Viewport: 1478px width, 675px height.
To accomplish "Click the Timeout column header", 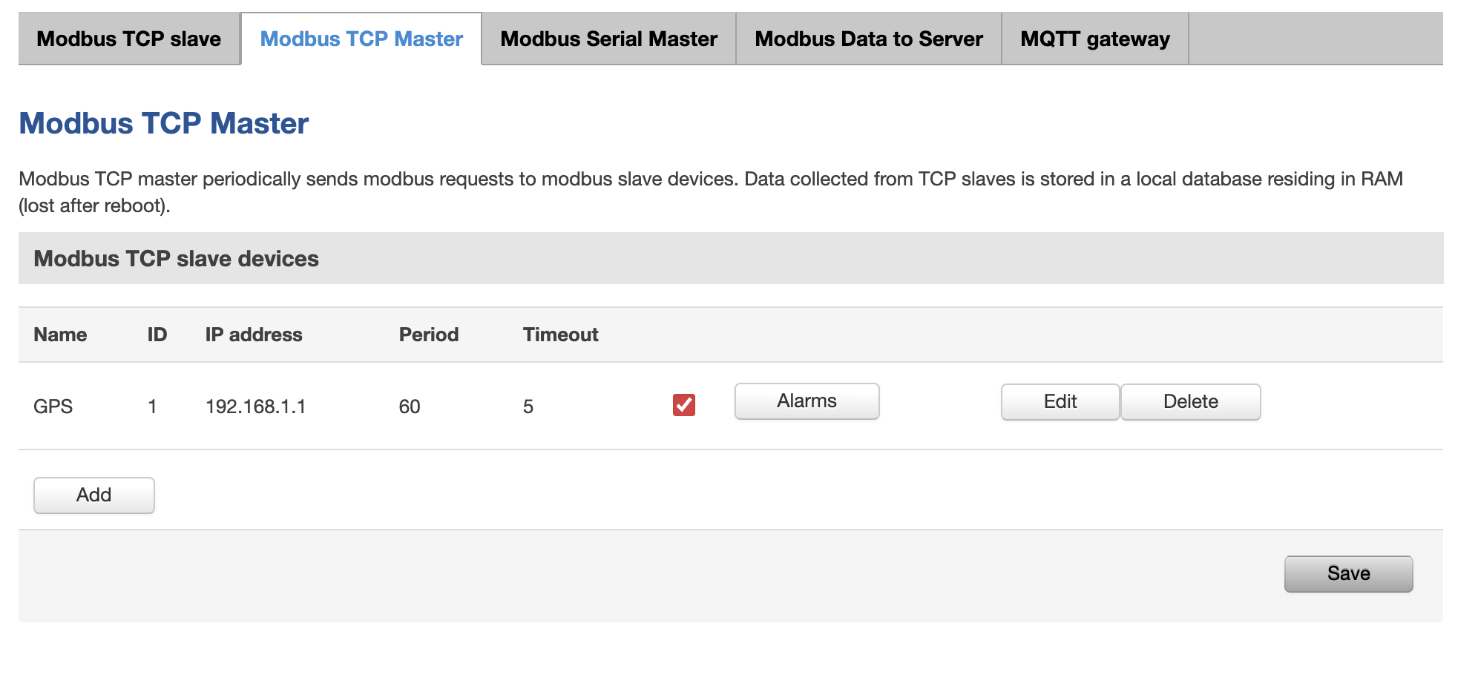I will point(560,335).
